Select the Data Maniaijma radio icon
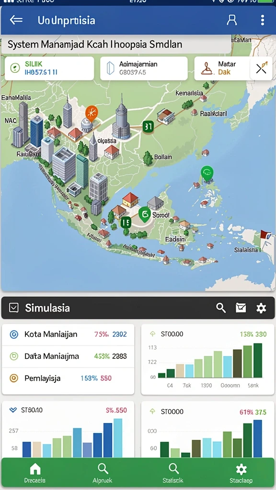 coord(14,356)
